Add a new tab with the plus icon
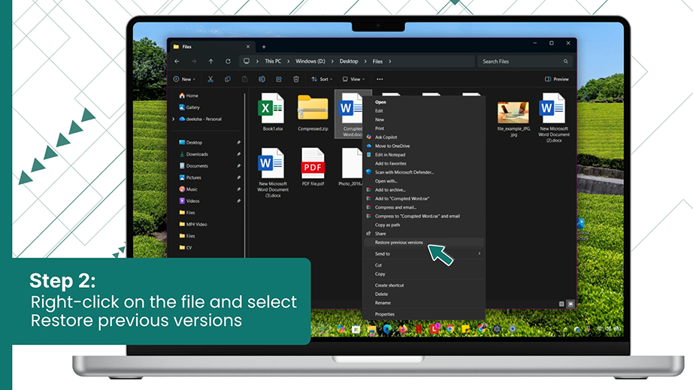Image resolution: width=693 pixels, height=390 pixels. point(264,47)
